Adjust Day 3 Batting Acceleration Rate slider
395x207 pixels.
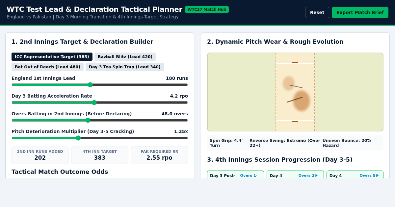pos(100,103)
